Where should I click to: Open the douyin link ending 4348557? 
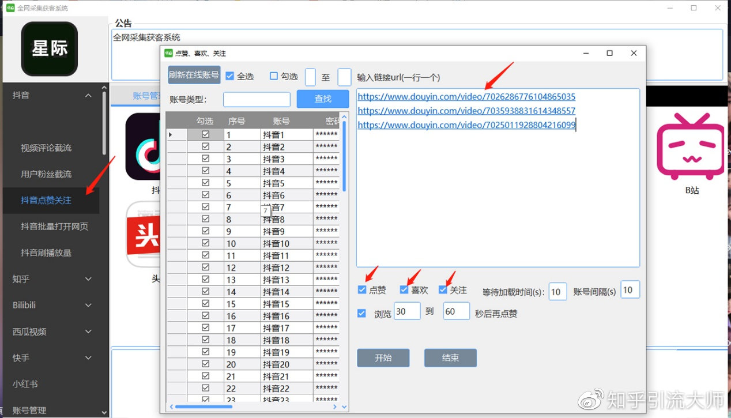coord(466,111)
